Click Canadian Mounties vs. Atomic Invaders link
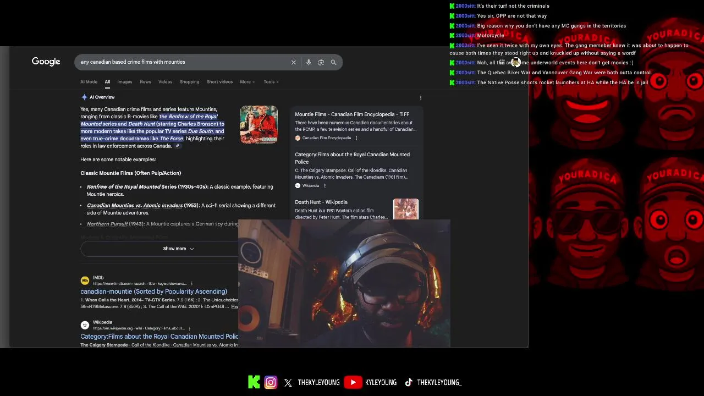The height and width of the screenshot is (396, 704). [135, 206]
